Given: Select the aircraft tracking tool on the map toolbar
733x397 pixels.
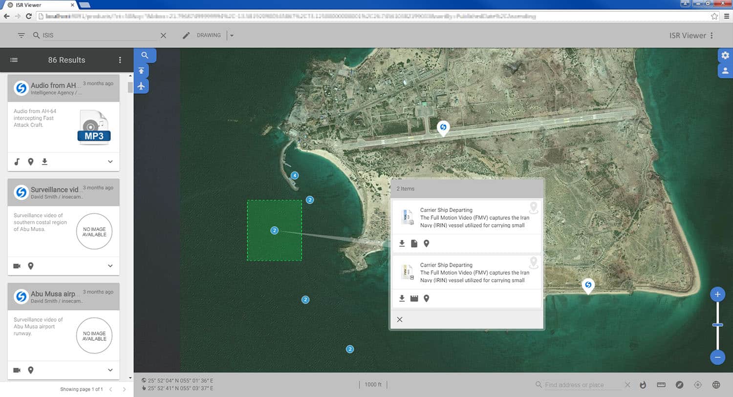Looking at the screenshot, I should click(141, 85).
